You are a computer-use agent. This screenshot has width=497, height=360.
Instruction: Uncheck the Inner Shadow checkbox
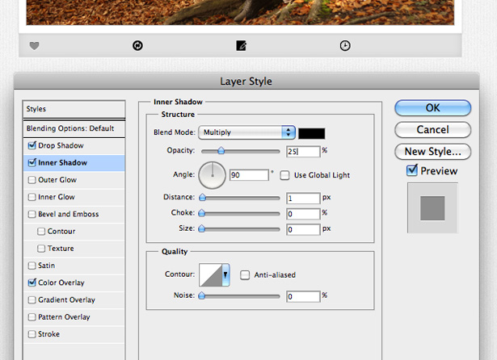(x=32, y=162)
